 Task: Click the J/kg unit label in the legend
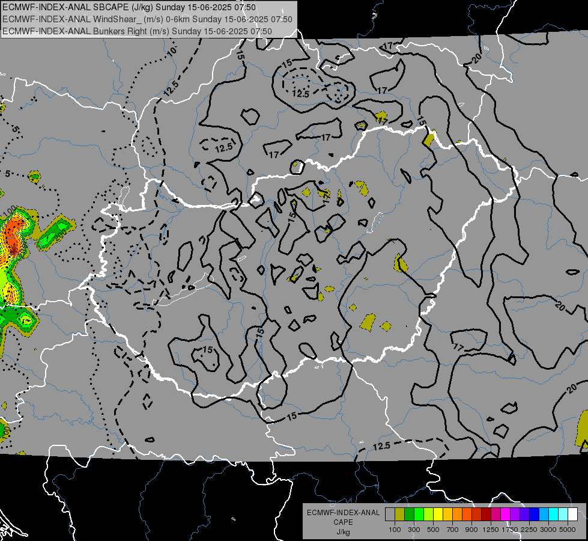(343, 532)
